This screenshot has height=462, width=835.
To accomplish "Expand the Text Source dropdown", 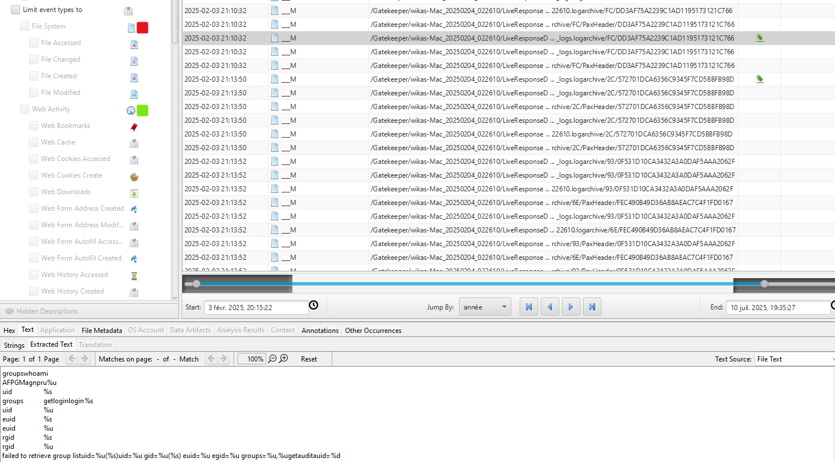I will 794,359.
